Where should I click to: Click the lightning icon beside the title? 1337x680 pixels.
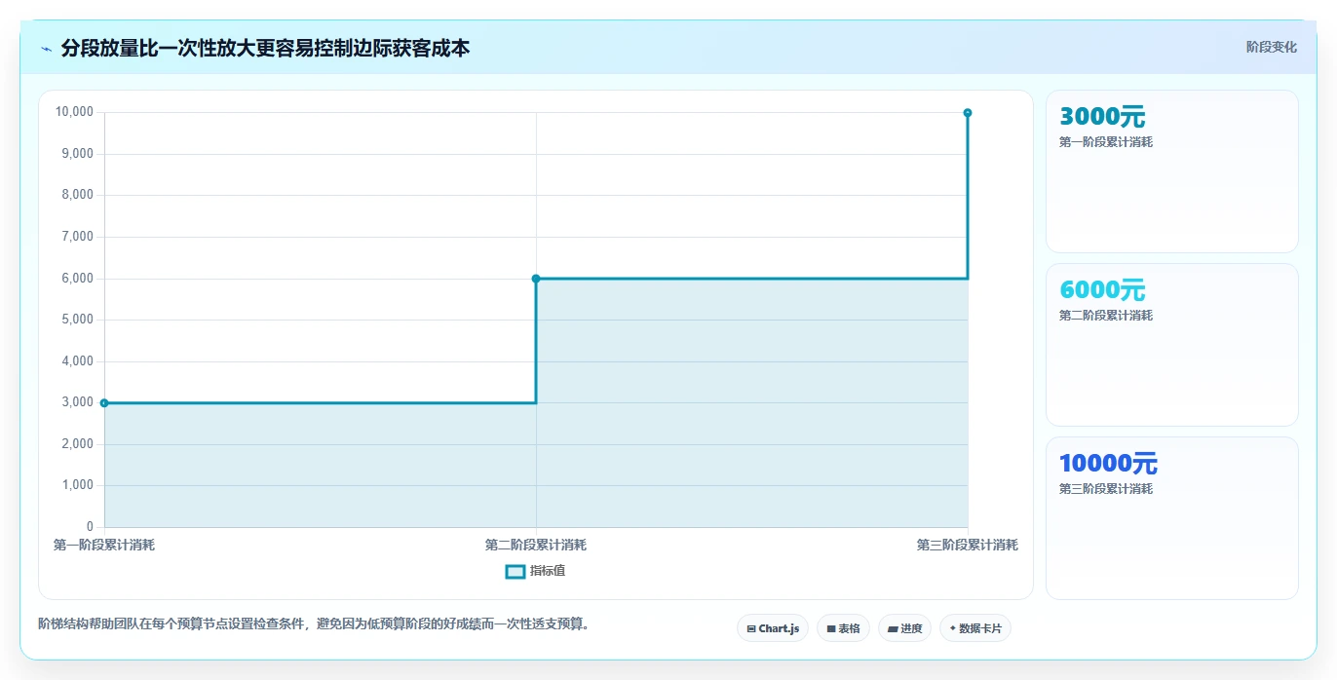click(47, 49)
